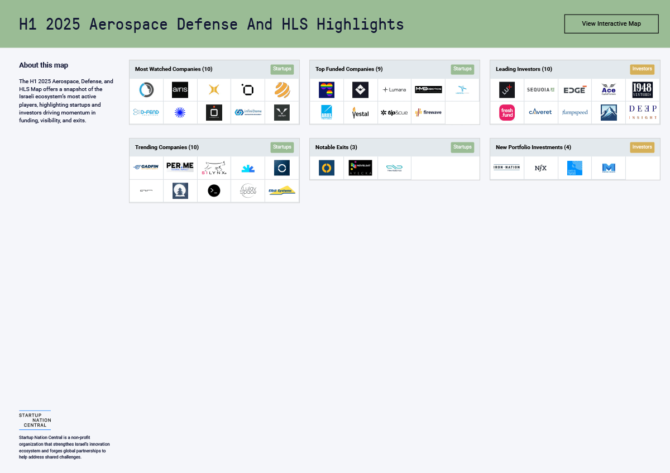
Task: Open the View Interactive Map button
Action: point(611,24)
